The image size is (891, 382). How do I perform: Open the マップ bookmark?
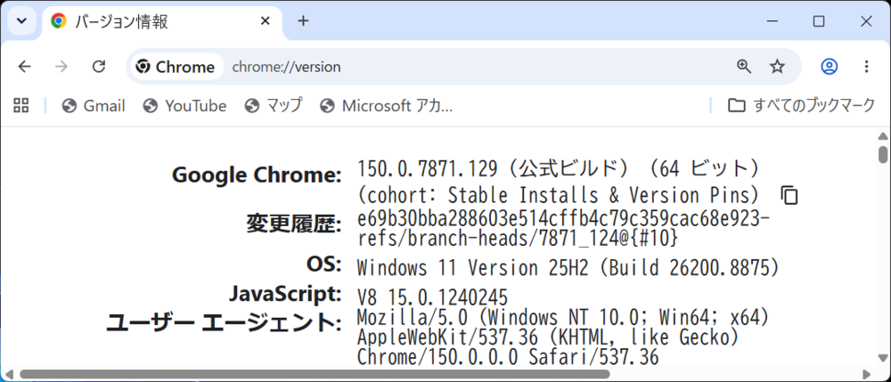coord(274,106)
